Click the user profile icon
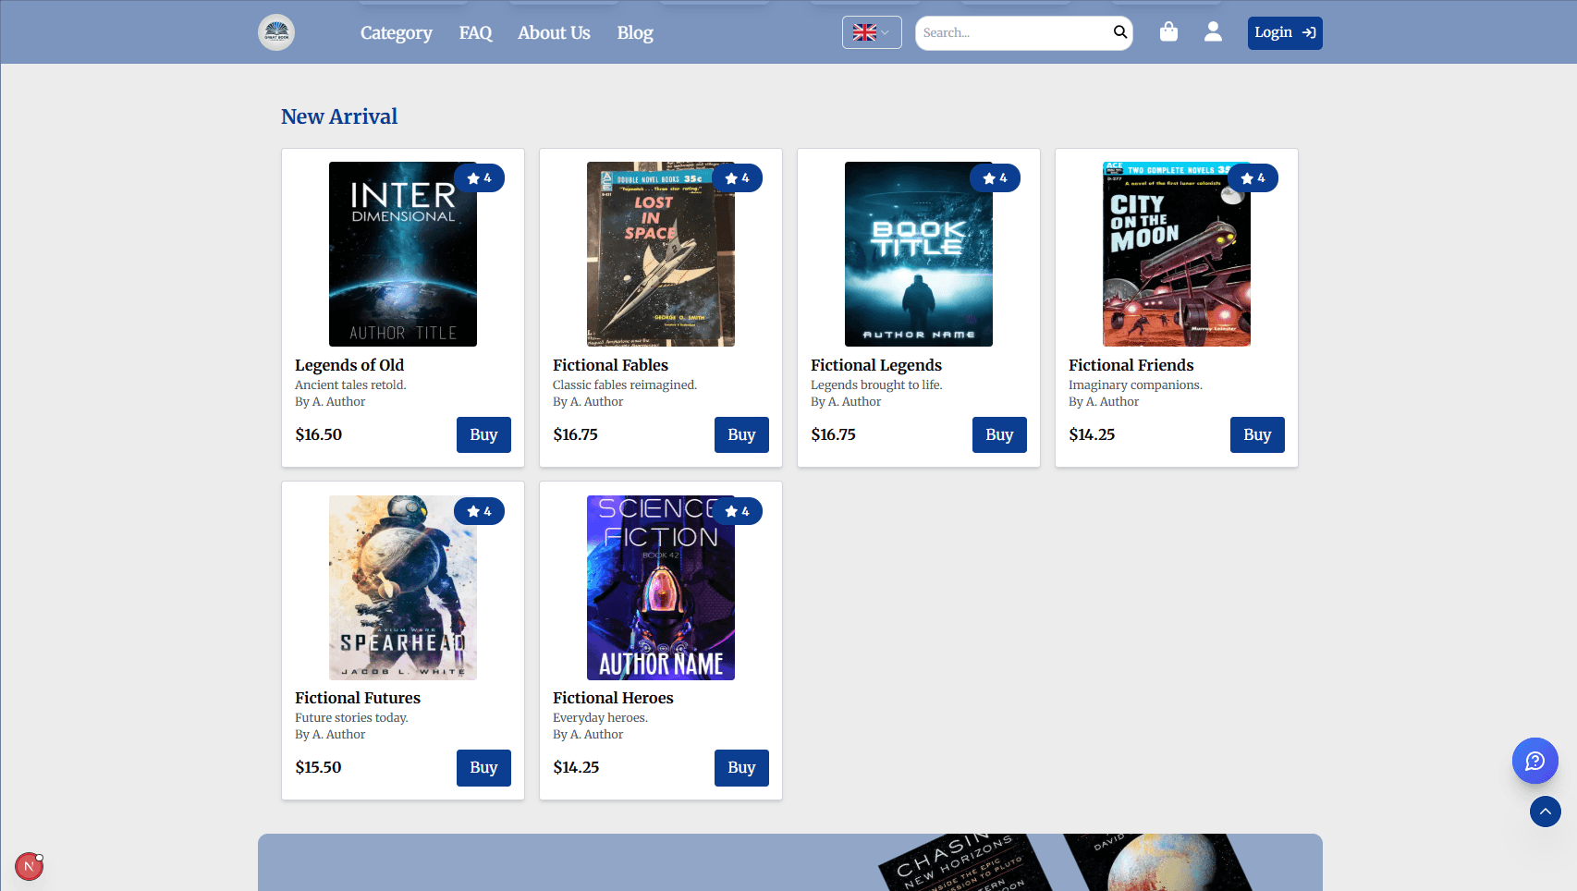The width and height of the screenshot is (1577, 891). (x=1213, y=32)
